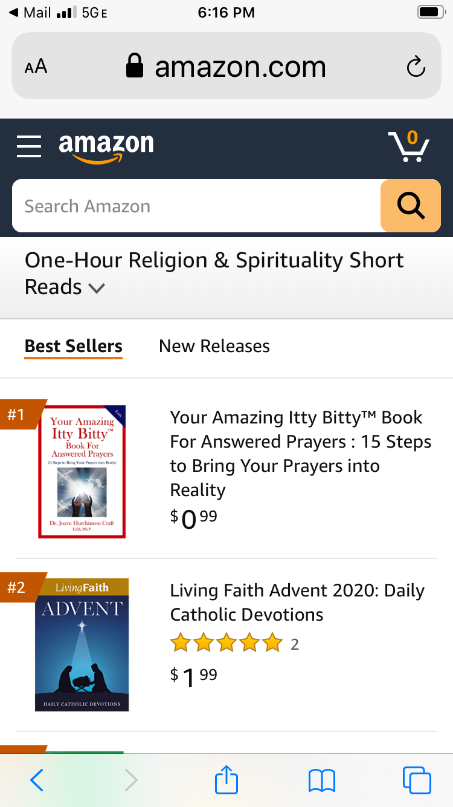Focus the Search Amazon input field
This screenshot has height=807, width=453.
click(x=196, y=206)
